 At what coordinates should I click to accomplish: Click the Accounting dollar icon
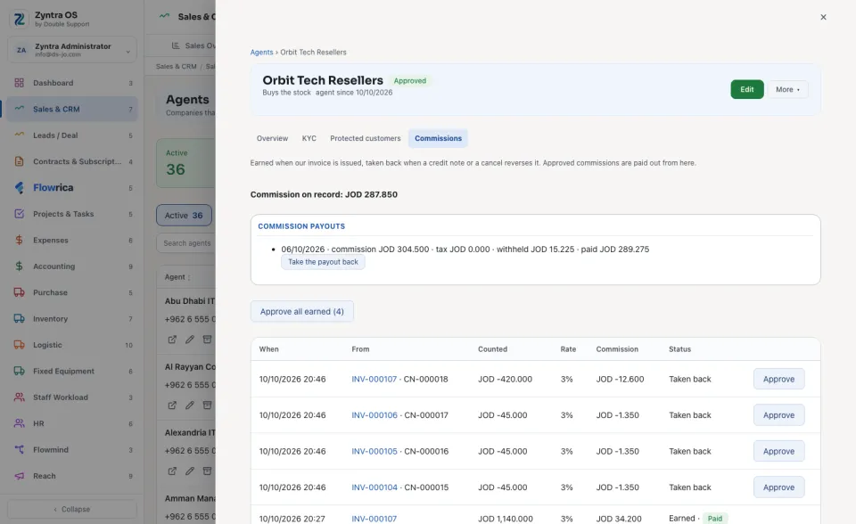[x=19, y=266]
